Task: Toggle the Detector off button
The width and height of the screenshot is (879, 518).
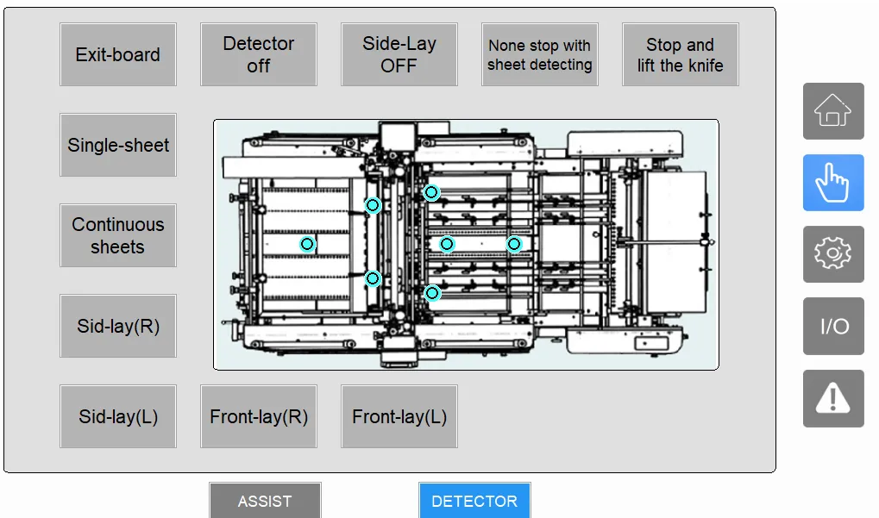Action: coord(259,55)
